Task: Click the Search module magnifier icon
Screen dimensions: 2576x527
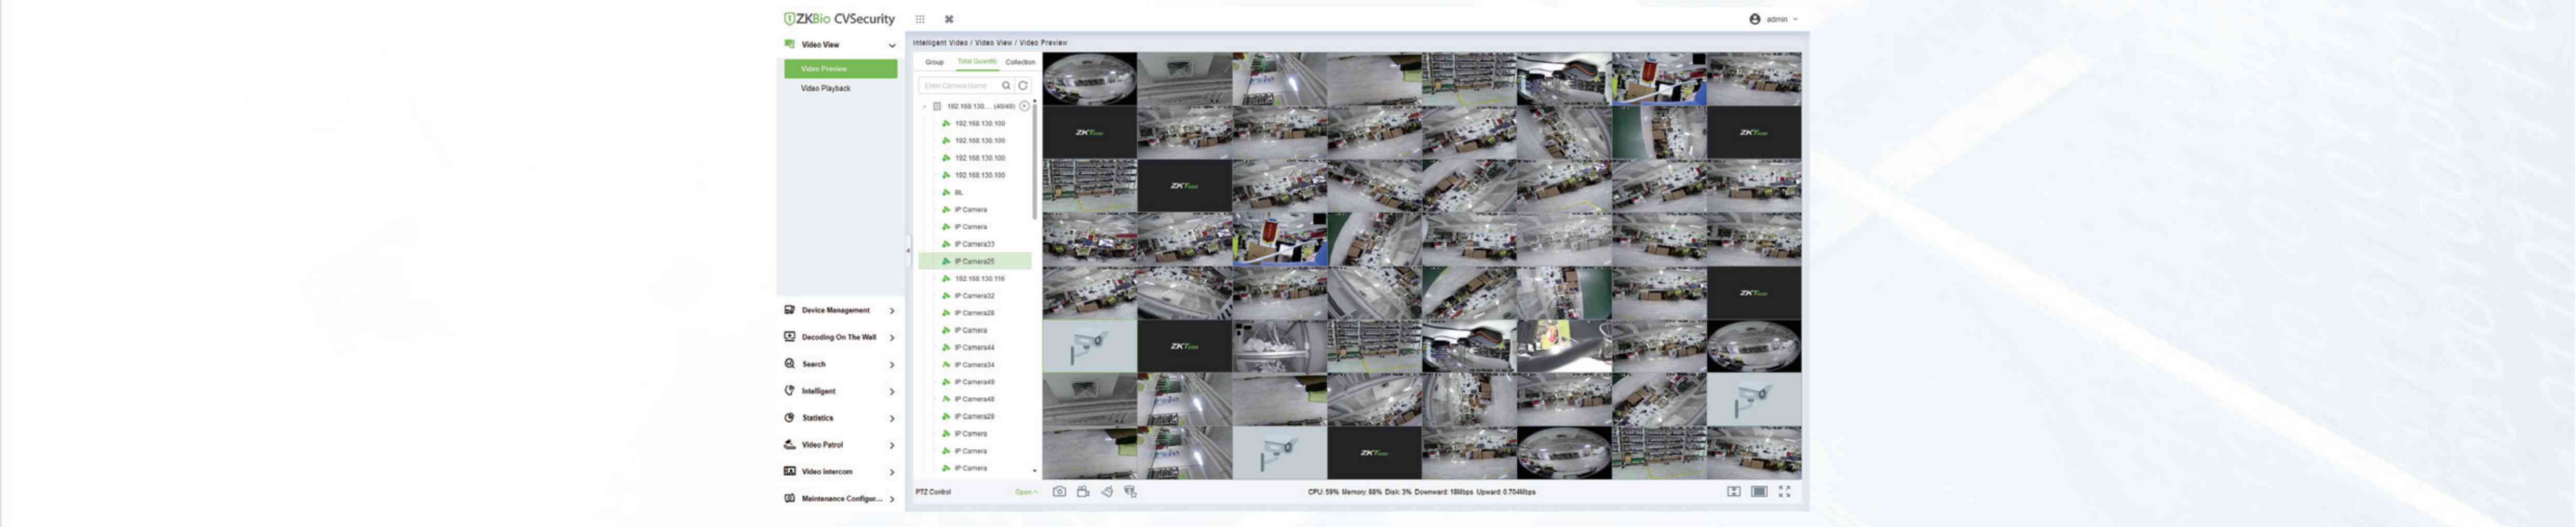Action: [x=789, y=363]
